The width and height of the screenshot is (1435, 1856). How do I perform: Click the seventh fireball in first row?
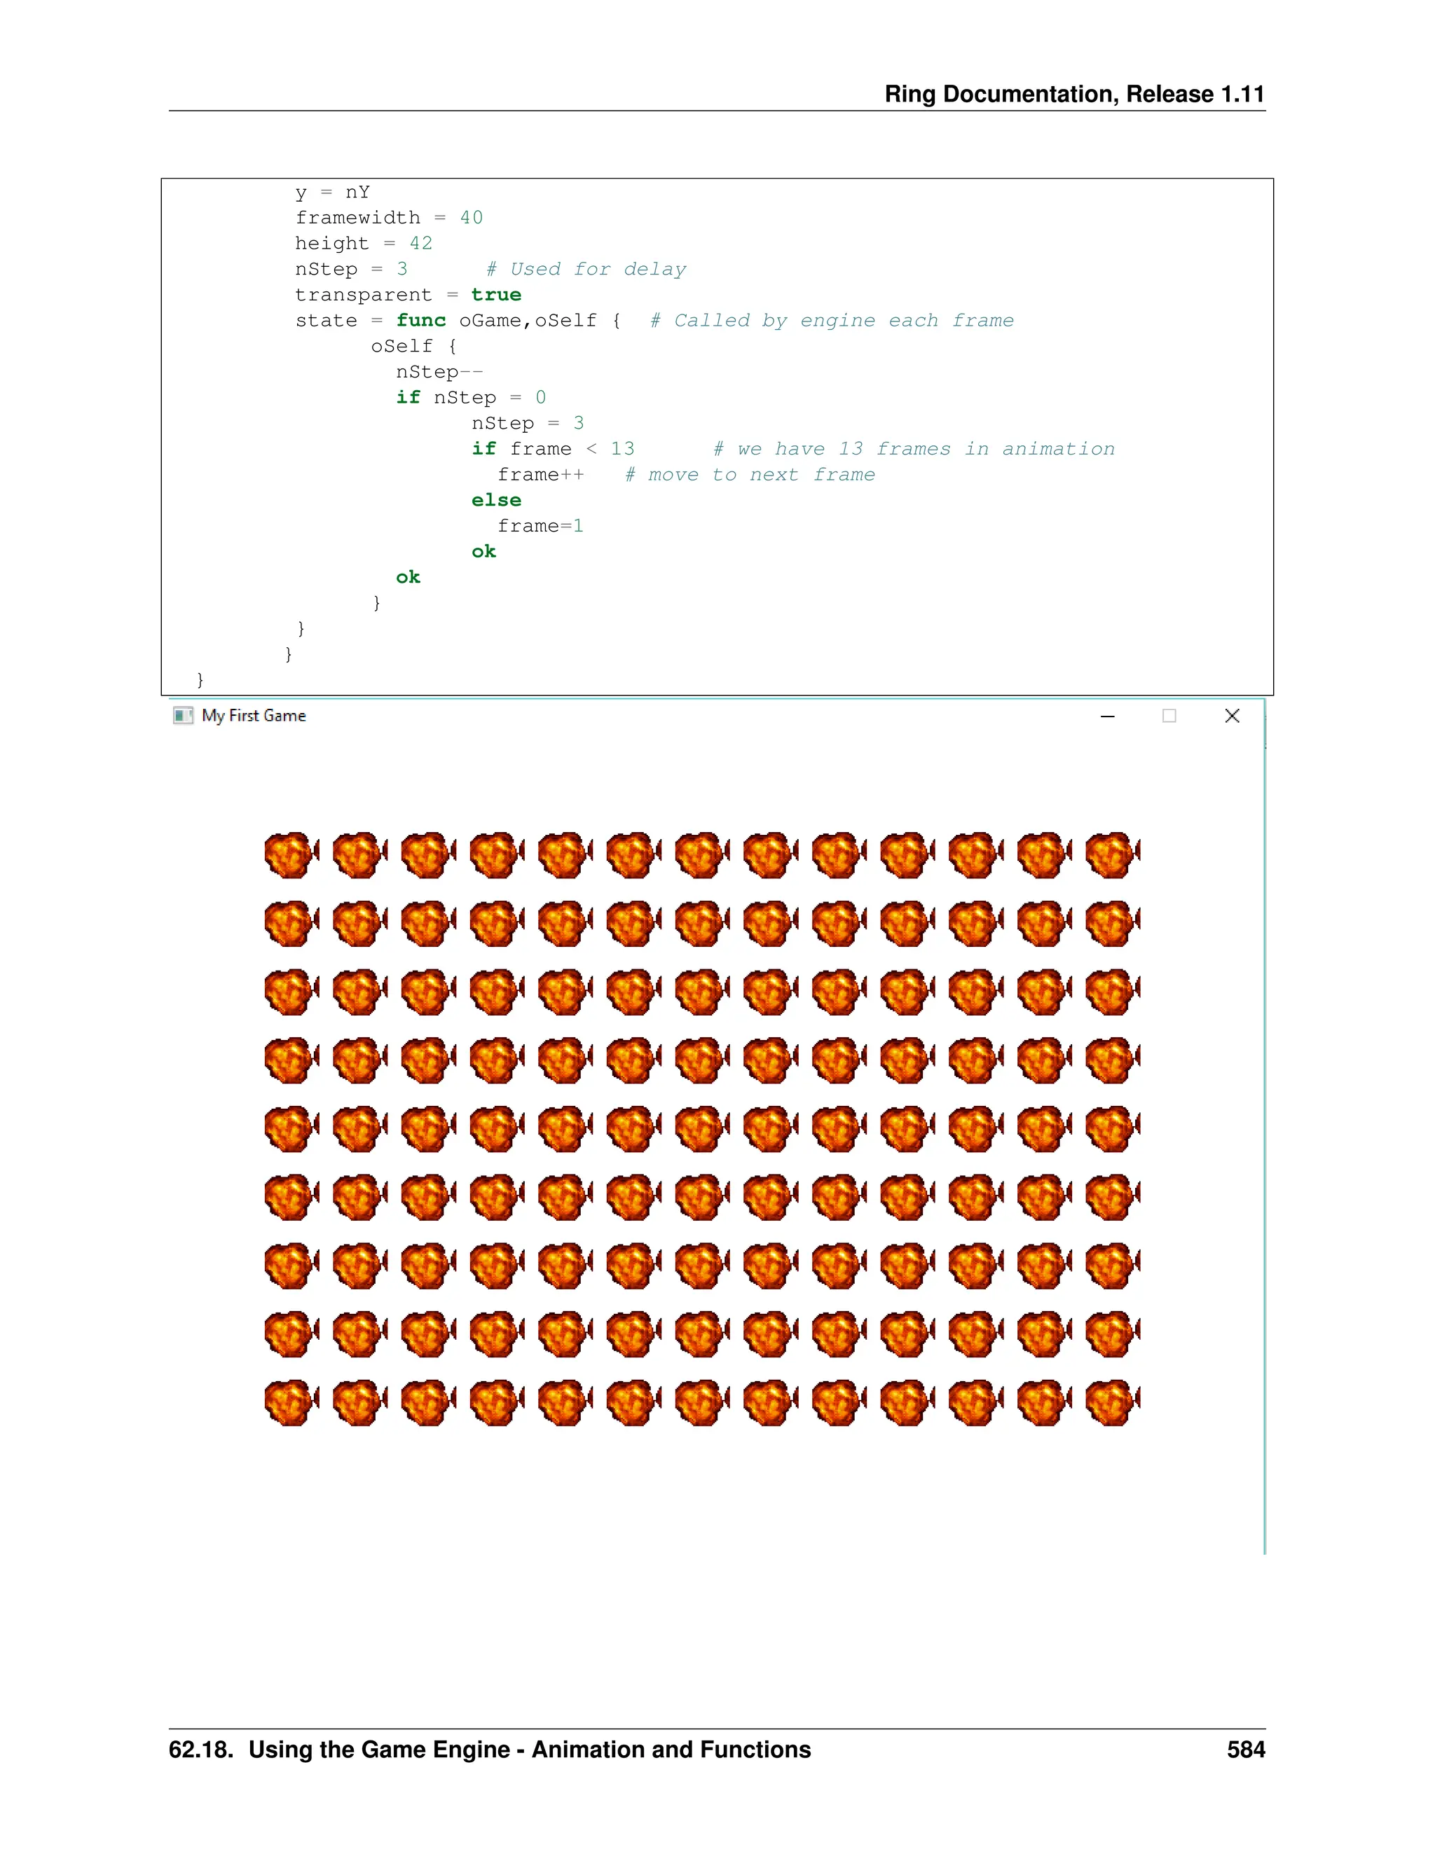click(x=701, y=854)
